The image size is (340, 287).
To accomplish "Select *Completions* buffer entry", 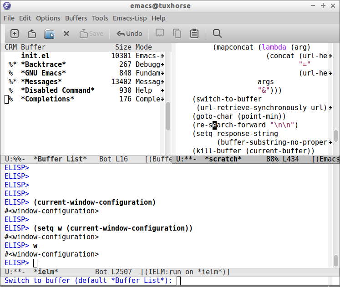I will click(47, 99).
